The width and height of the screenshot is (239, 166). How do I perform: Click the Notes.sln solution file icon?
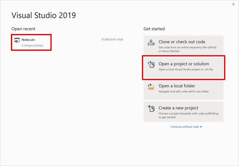tap(17, 40)
